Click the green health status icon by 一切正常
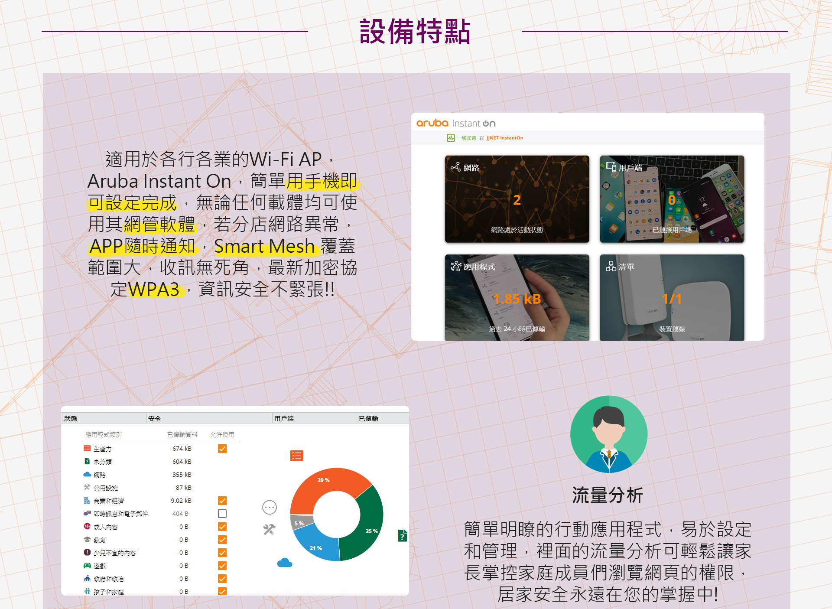The width and height of the screenshot is (832, 609). pyautogui.click(x=451, y=138)
